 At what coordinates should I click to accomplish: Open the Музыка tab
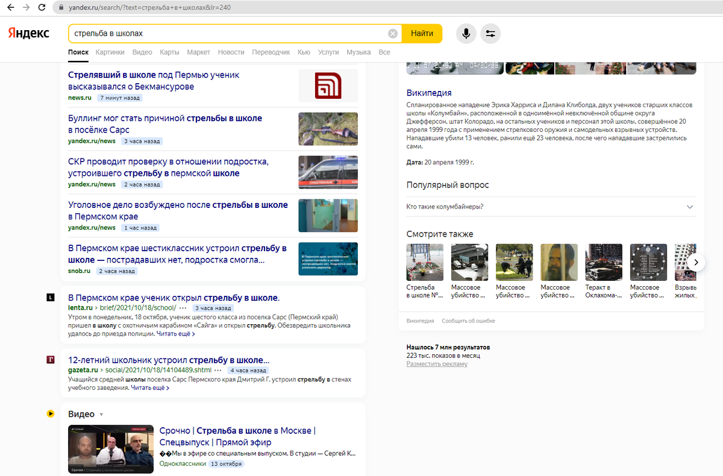pos(358,52)
